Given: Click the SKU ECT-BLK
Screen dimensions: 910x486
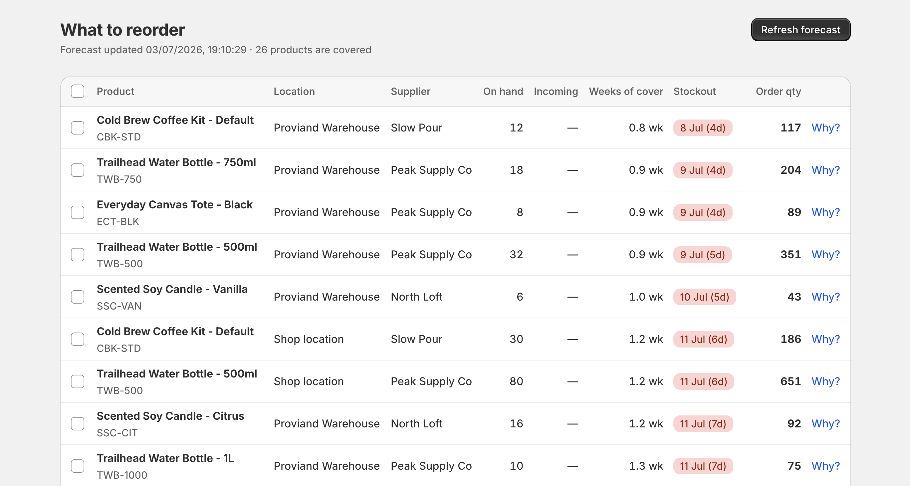Looking at the screenshot, I should [118, 221].
